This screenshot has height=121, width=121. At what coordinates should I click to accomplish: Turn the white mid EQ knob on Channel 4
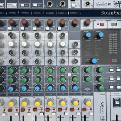[x=38, y=44]
